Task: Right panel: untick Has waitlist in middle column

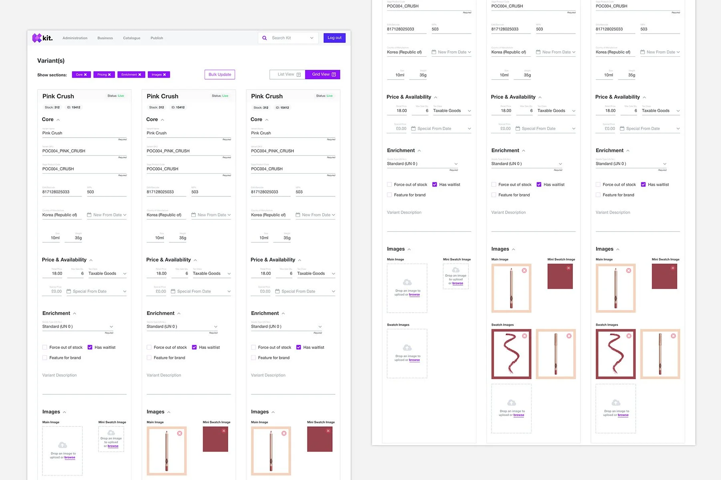Action: [x=539, y=184]
